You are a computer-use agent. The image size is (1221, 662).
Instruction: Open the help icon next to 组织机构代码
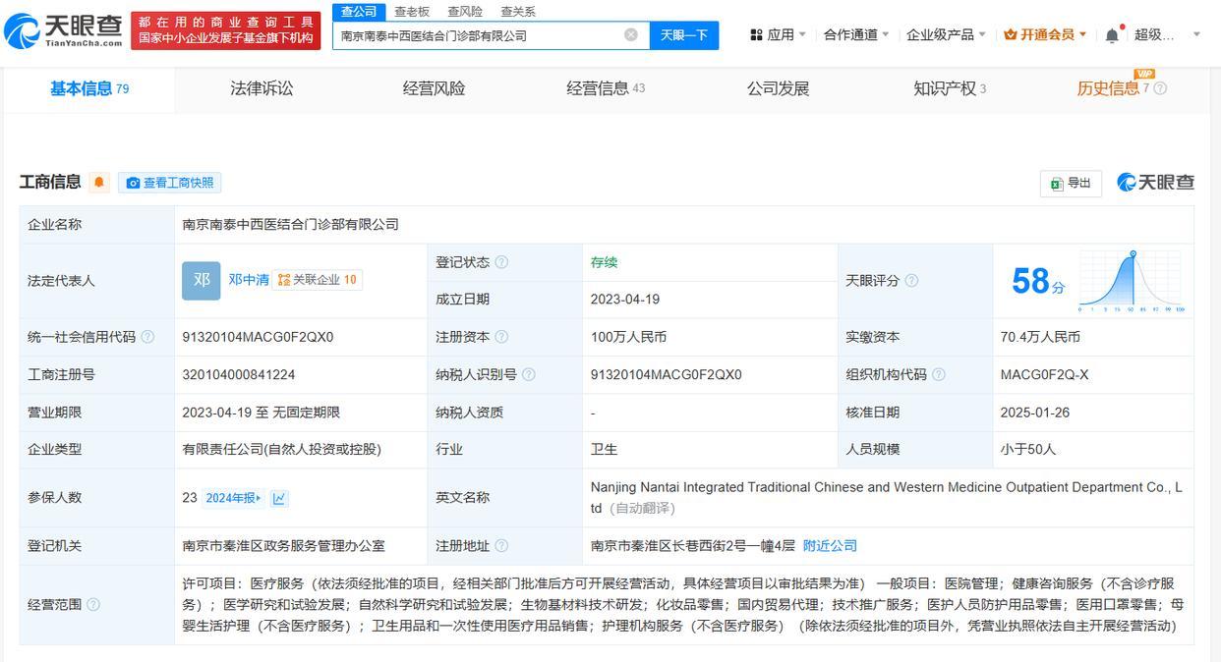[x=938, y=374]
